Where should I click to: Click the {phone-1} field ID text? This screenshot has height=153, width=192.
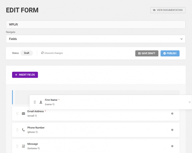coord(32,132)
